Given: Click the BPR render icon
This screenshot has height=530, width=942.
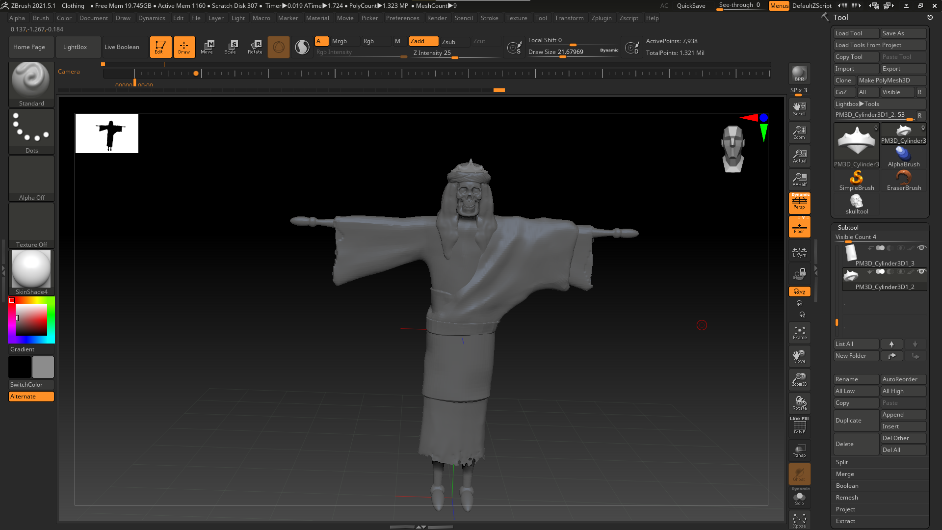Looking at the screenshot, I should 799,74.
